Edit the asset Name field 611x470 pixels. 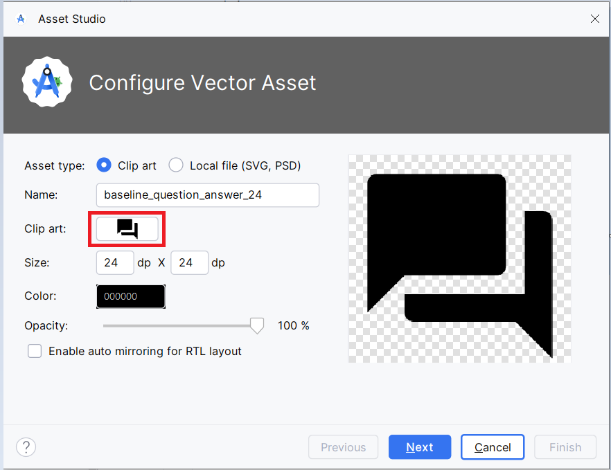(x=208, y=195)
